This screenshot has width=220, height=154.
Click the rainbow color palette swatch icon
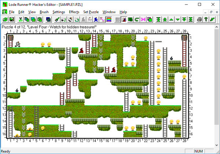109,19
